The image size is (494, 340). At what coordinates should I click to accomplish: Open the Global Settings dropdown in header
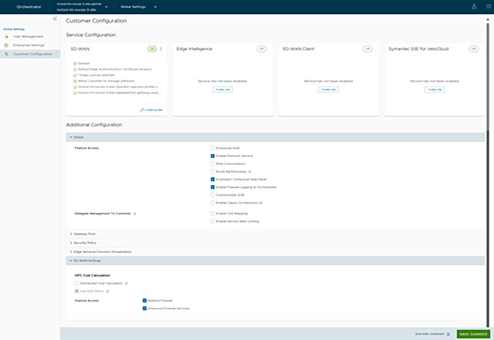point(138,7)
